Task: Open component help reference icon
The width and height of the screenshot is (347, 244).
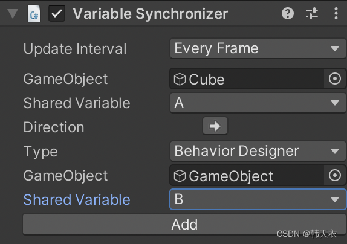Action: [288, 13]
